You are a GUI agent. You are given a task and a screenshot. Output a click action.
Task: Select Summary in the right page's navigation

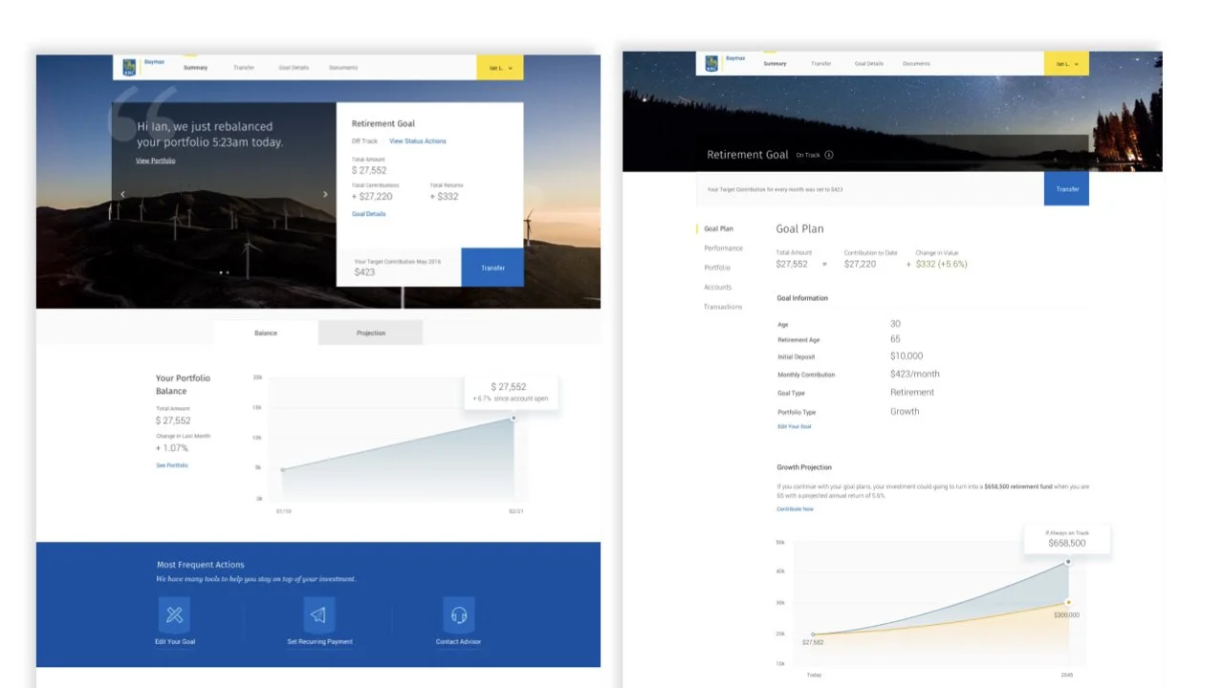[775, 64]
